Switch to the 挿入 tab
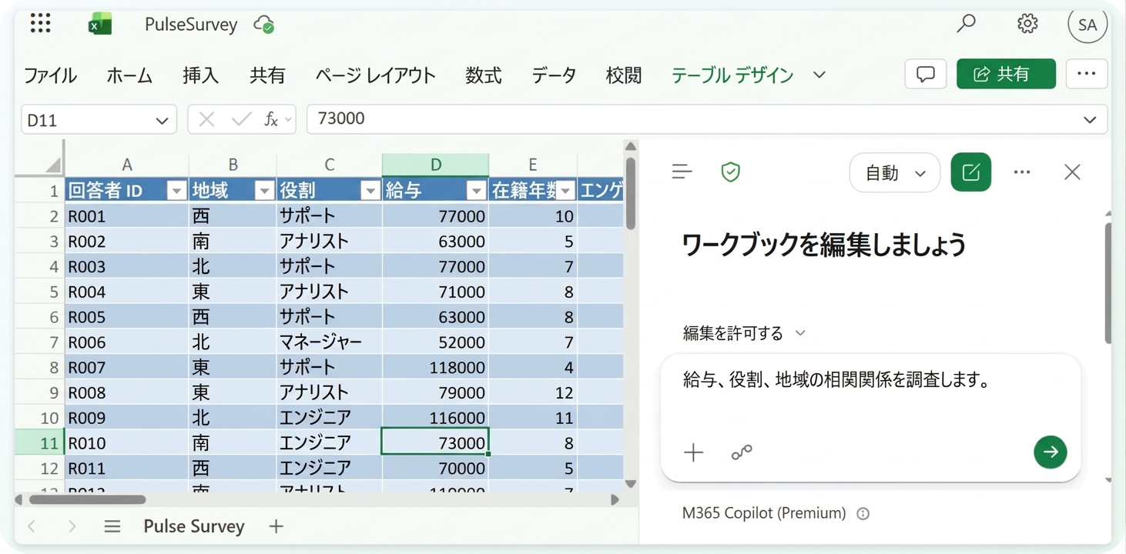The image size is (1126, 554). pos(201,75)
